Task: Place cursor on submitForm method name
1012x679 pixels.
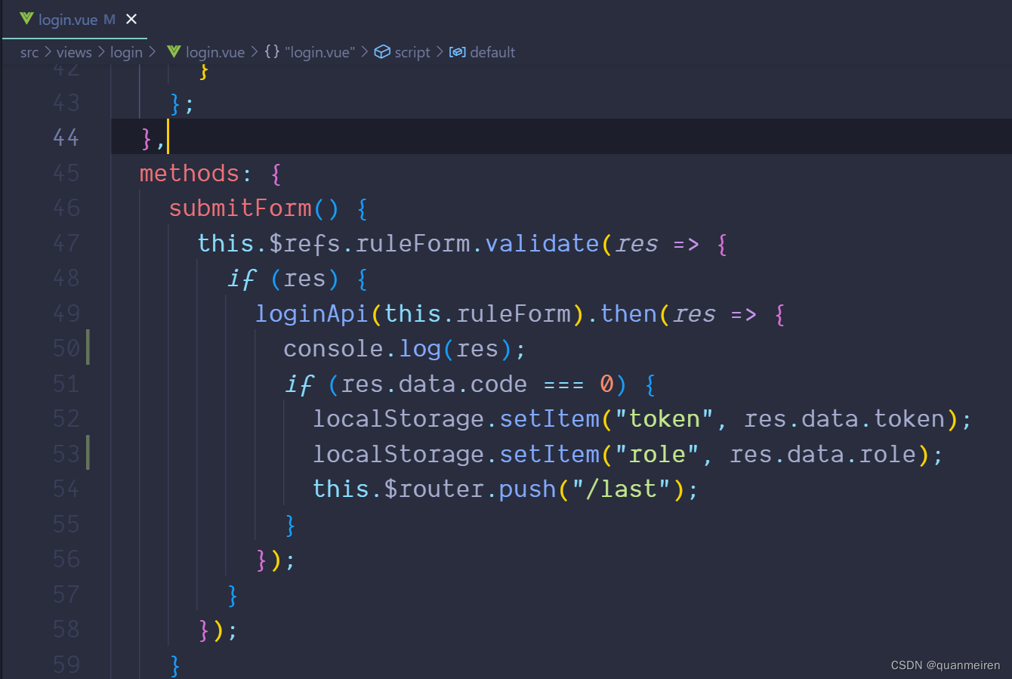Action: [240, 208]
